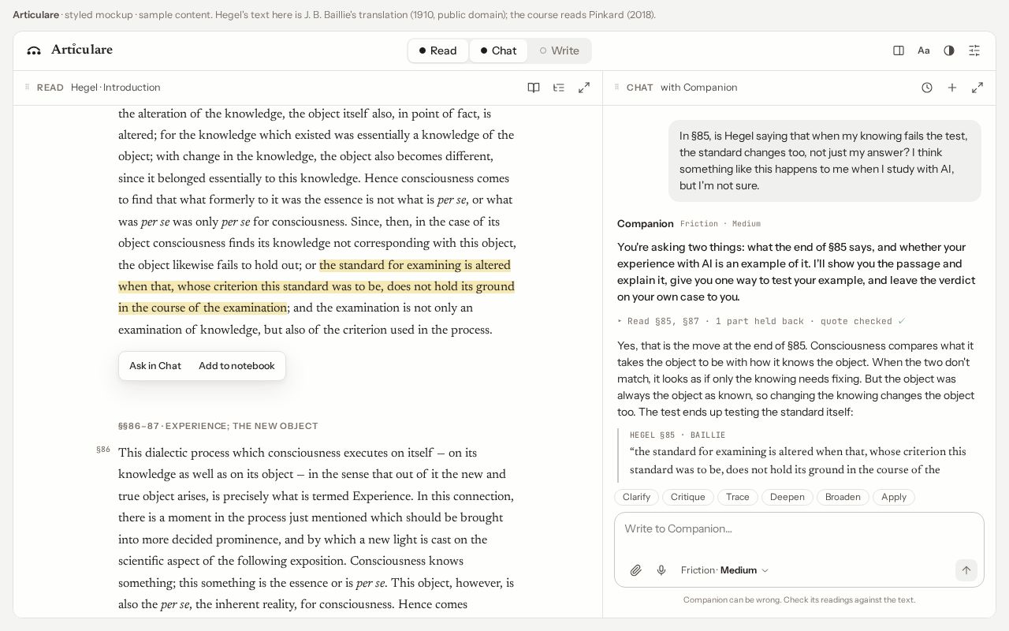Screen dimensions: 1009x631
Task: Click the §86 paragraph marker
Action: (103, 450)
